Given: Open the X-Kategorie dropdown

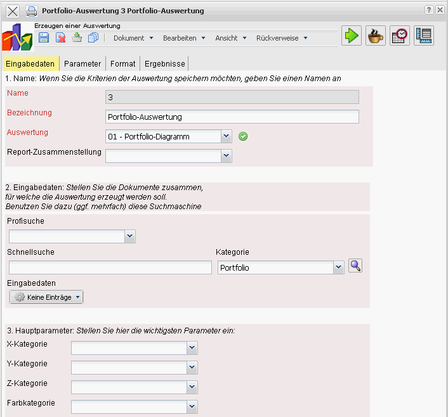Looking at the screenshot, I should (x=192, y=348).
